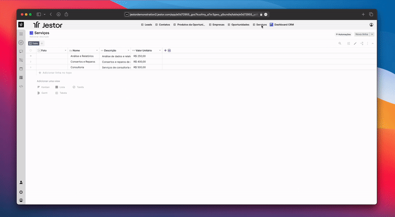Add a Tabela view
The image size is (395, 217).
coord(61,93)
